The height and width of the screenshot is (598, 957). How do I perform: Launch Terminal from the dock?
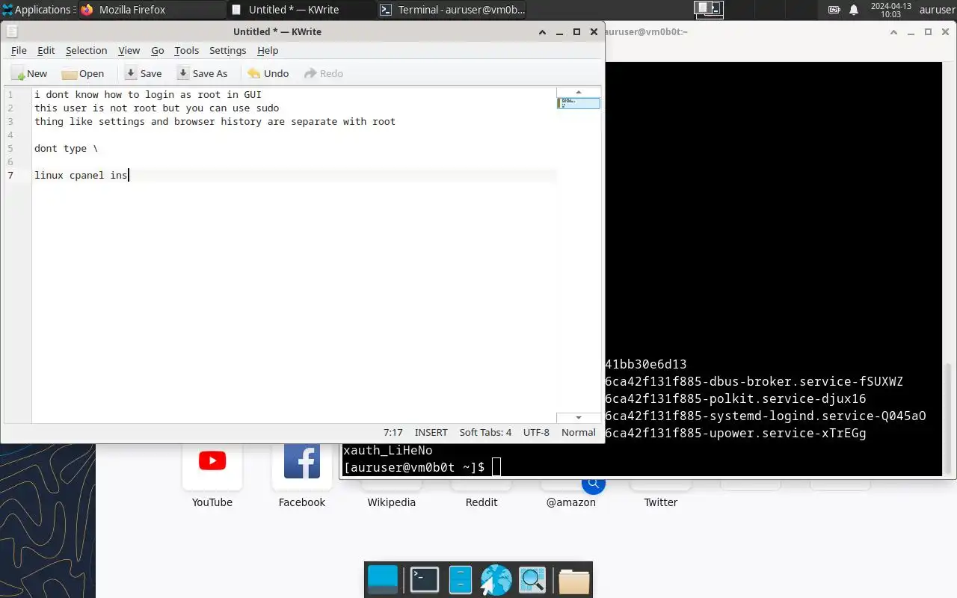[425, 579]
